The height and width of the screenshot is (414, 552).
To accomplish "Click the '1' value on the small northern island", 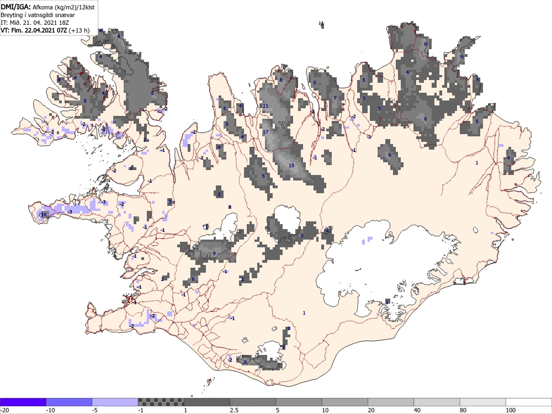I will pyautogui.click(x=322, y=24).
